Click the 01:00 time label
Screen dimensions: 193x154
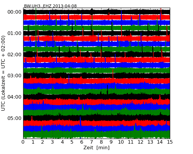tap(15, 33)
